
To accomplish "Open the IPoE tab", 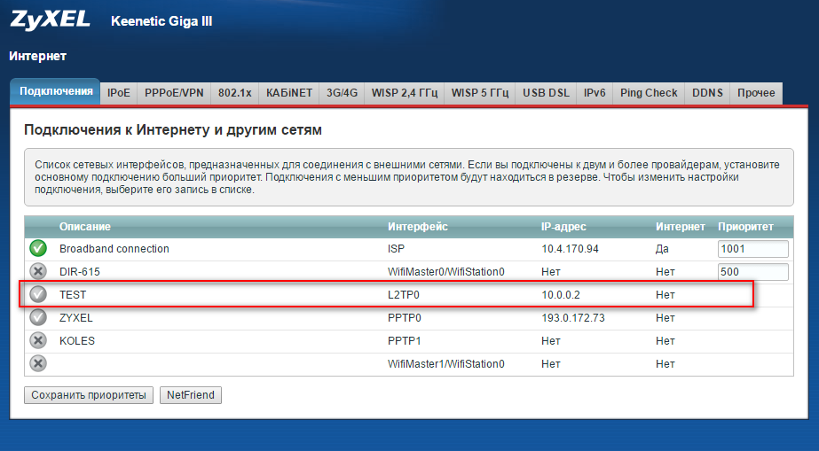I will point(119,93).
